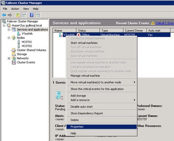Select HOST02 label in tree
This screenshot has height=141, width=174.
[27, 46]
